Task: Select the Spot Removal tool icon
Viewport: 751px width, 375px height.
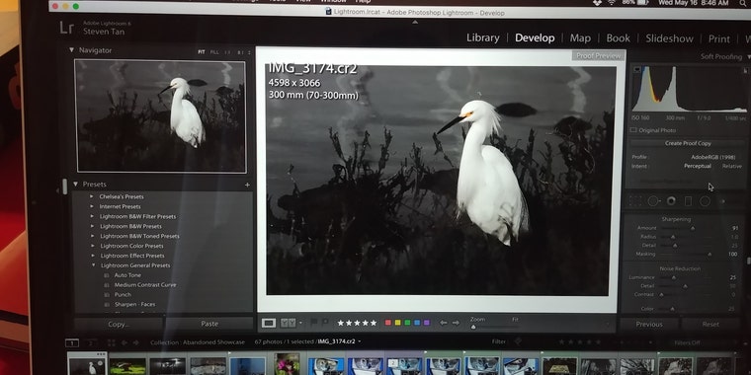Action: tap(653, 201)
